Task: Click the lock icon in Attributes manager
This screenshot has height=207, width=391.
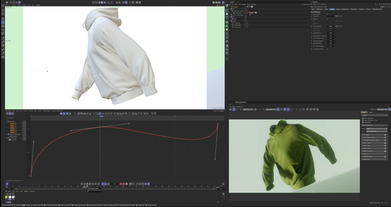Action: 386,4
